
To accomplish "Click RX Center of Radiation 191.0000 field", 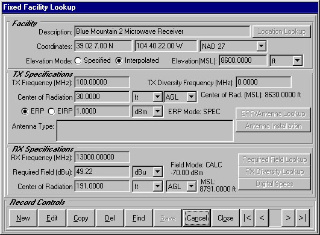I will coord(102,186).
